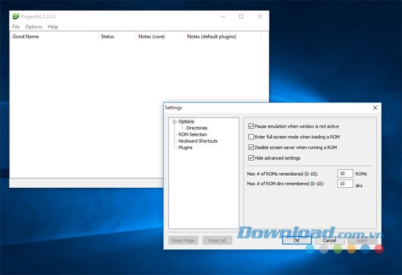Screen dimensions: 402x275
Task: Click the Project64 app icon in title bar
Action: coord(16,16)
